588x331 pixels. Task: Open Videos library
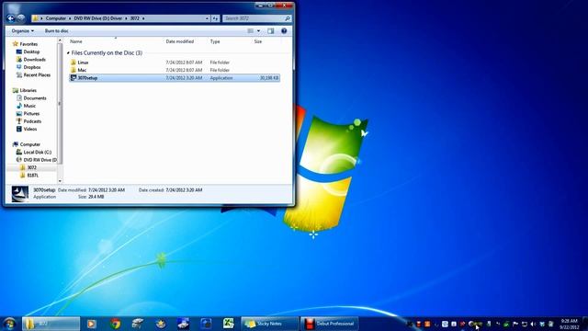point(30,129)
